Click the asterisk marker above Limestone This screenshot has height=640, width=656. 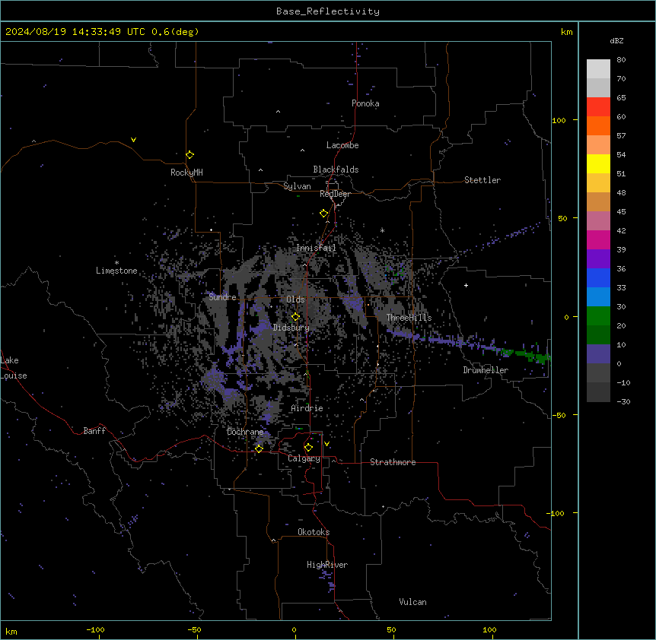click(x=116, y=263)
